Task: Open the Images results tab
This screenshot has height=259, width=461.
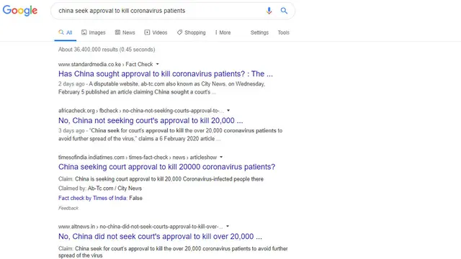Action: click(93, 32)
